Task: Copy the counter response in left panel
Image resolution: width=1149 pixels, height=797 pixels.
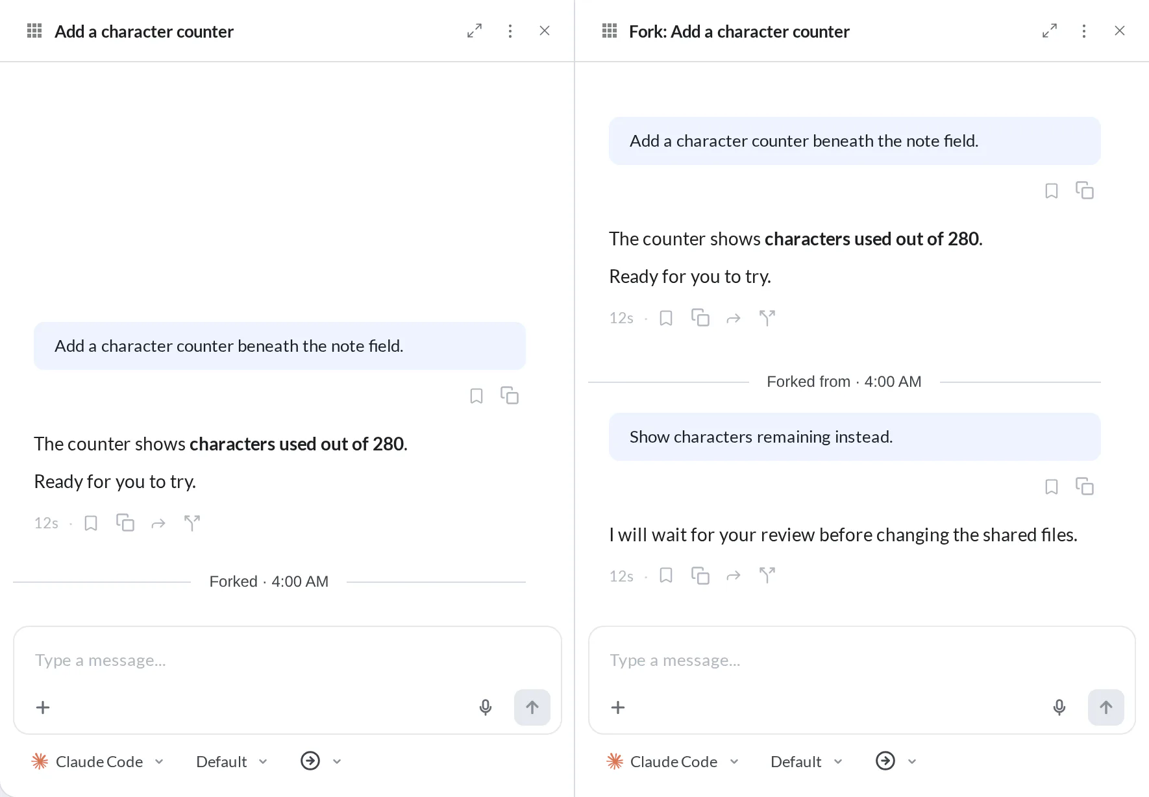Action: point(125,522)
